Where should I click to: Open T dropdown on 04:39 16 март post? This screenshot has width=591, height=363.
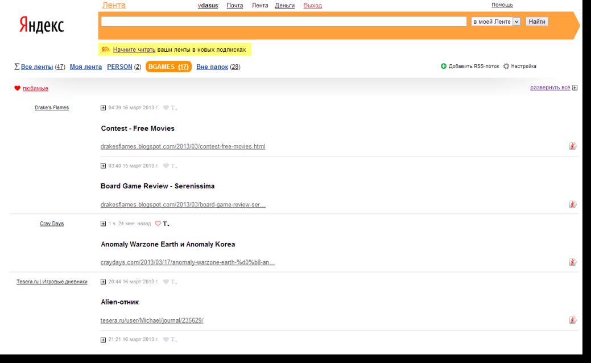[173, 108]
